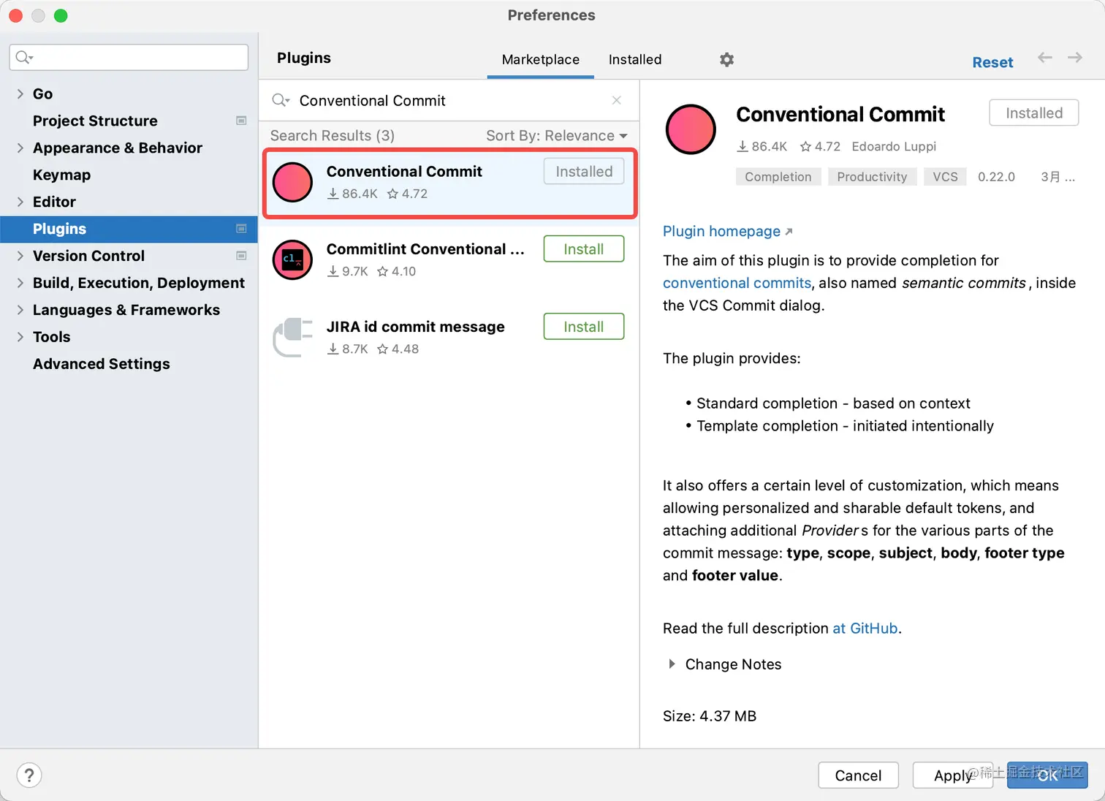Navigate back with the left arrow

point(1045,58)
